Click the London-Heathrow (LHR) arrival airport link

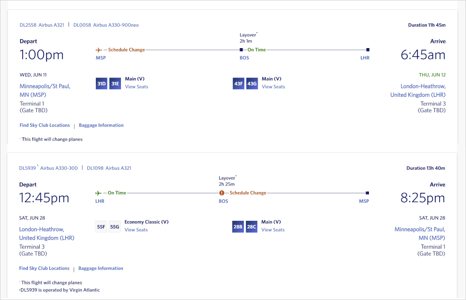click(x=418, y=91)
